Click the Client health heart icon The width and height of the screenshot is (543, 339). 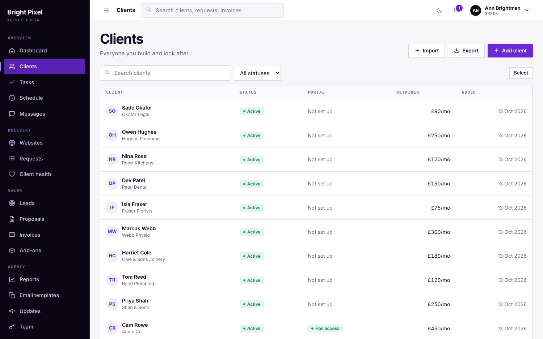12,174
